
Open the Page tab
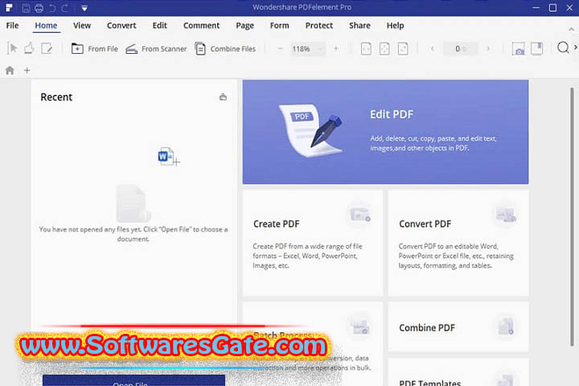click(244, 26)
